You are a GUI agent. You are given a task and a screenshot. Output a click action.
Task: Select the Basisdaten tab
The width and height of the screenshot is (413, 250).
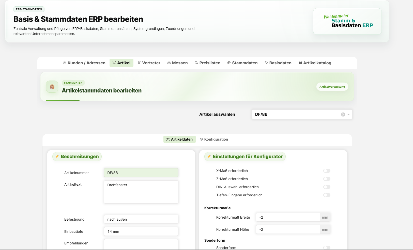pyautogui.click(x=278, y=63)
